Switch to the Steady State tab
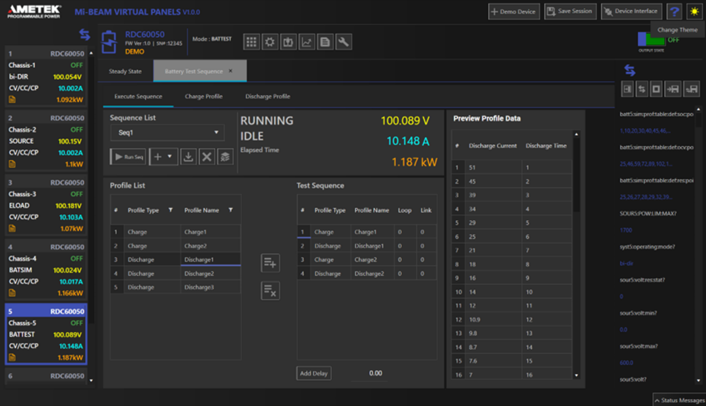 125,71
